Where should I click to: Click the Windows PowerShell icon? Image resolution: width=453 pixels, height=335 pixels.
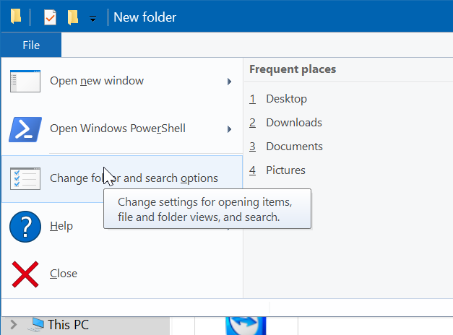point(25,129)
